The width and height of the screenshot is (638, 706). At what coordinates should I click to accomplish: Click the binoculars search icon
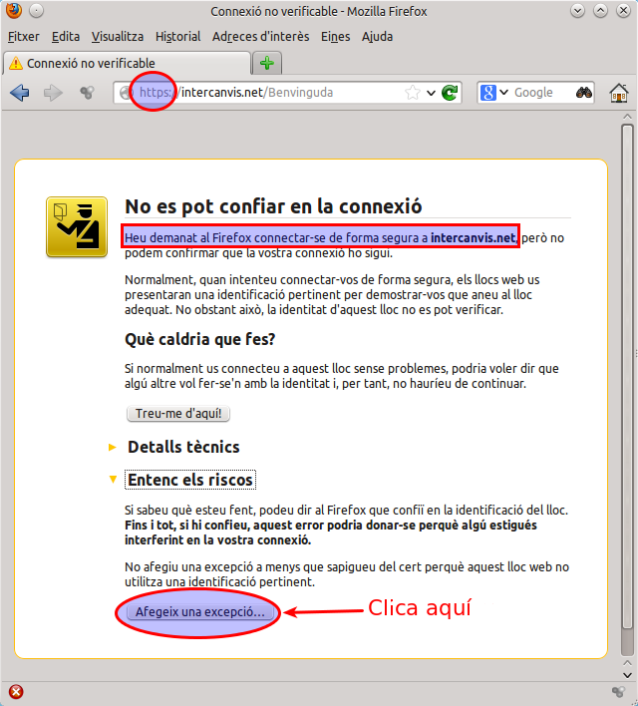coord(584,93)
